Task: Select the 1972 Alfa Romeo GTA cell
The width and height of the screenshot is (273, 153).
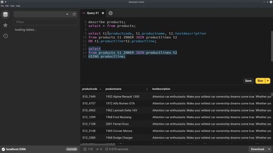Action: (x=120, y=103)
